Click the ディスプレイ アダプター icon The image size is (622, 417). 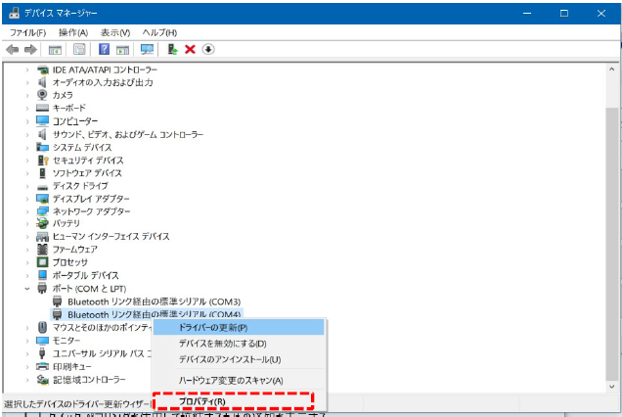pos(42,199)
